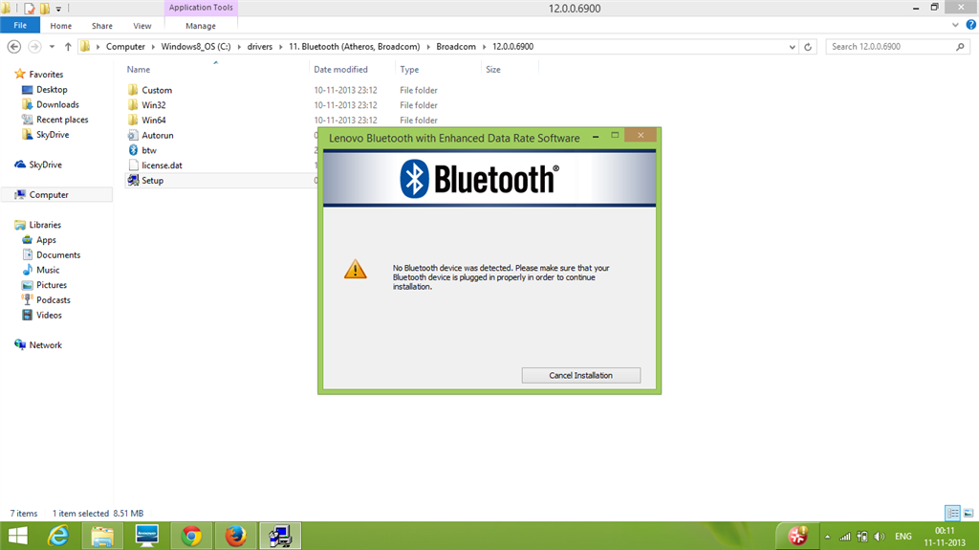Image resolution: width=979 pixels, height=550 pixels.
Task: Open the Manage ribbon tab
Action: tap(201, 26)
